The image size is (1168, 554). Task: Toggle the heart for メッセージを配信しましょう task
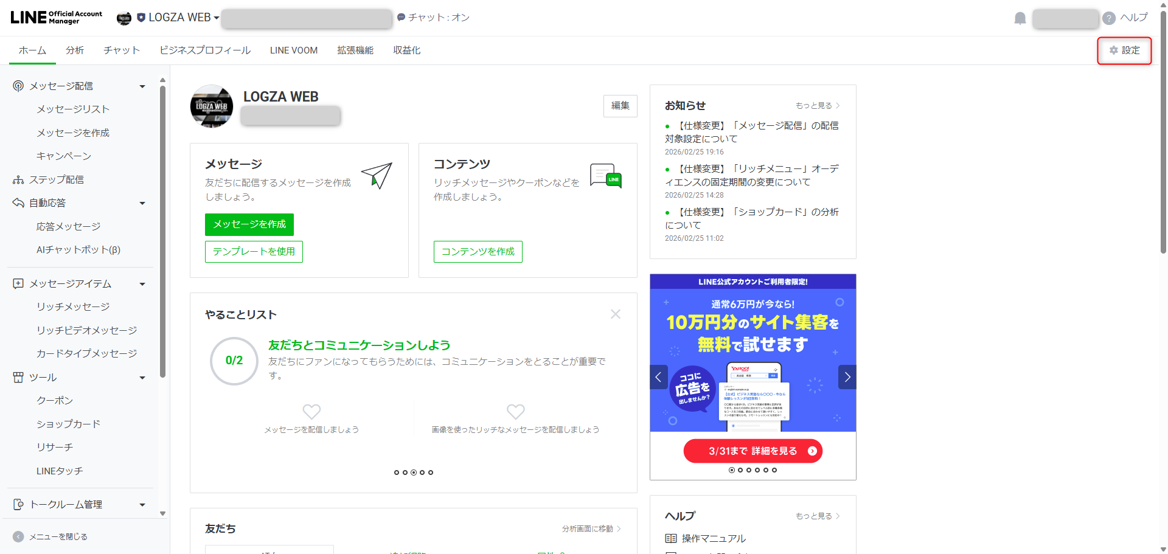pyautogui.click(x=311, y=412)
